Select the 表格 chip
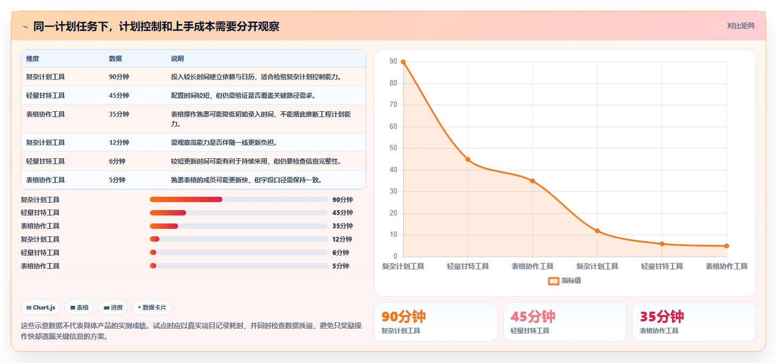Screen dimensions: 777x363 79,307
